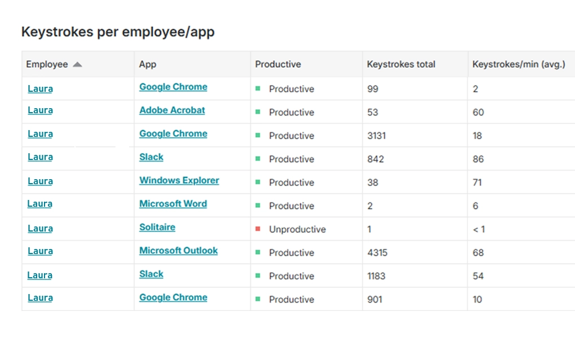
Task: Select the average value 6 for Microsoft Word
Action: [475, 206]
